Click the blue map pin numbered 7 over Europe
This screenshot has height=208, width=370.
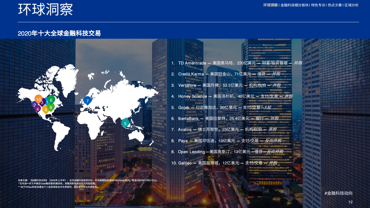coord(88,101)
